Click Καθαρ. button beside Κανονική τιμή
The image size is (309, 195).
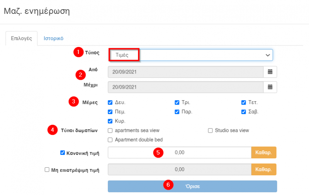tap(264, 153)
